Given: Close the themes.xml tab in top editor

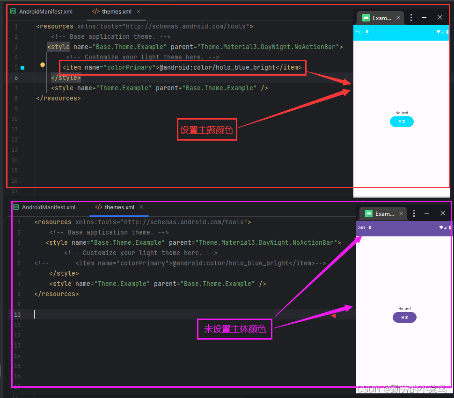Looking at the screenshot, I should (x=138, y=11).
